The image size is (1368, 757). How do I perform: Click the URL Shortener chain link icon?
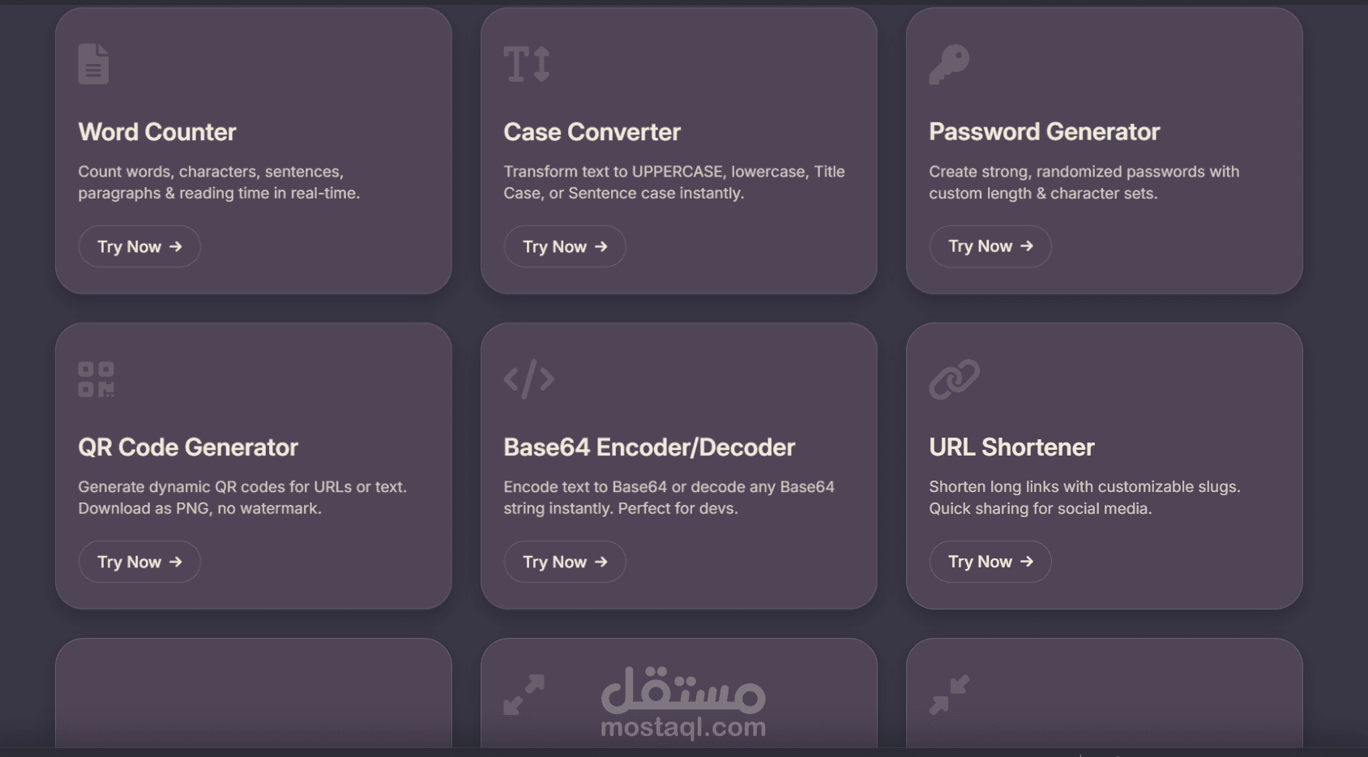tap(954, 379)
